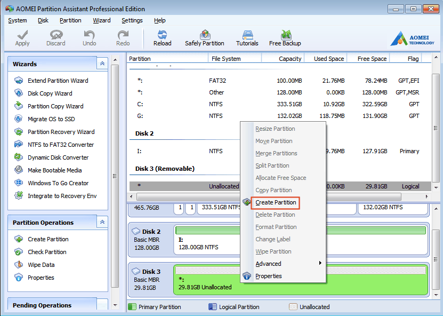The image size is (443, 316).
Task: Click the left sidebar scroll down arrow
Action: click(115, 305)
